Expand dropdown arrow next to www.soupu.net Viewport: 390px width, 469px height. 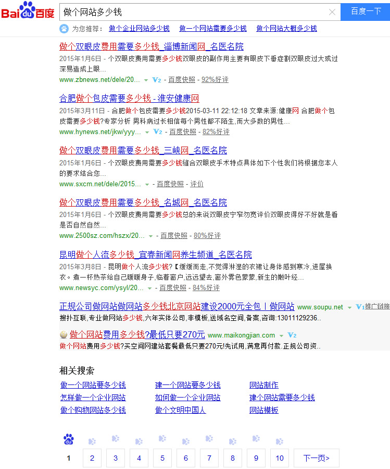click(x=349, y=308)
